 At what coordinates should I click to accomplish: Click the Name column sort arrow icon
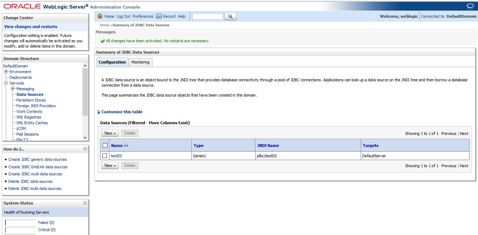[x=126, y=146]
